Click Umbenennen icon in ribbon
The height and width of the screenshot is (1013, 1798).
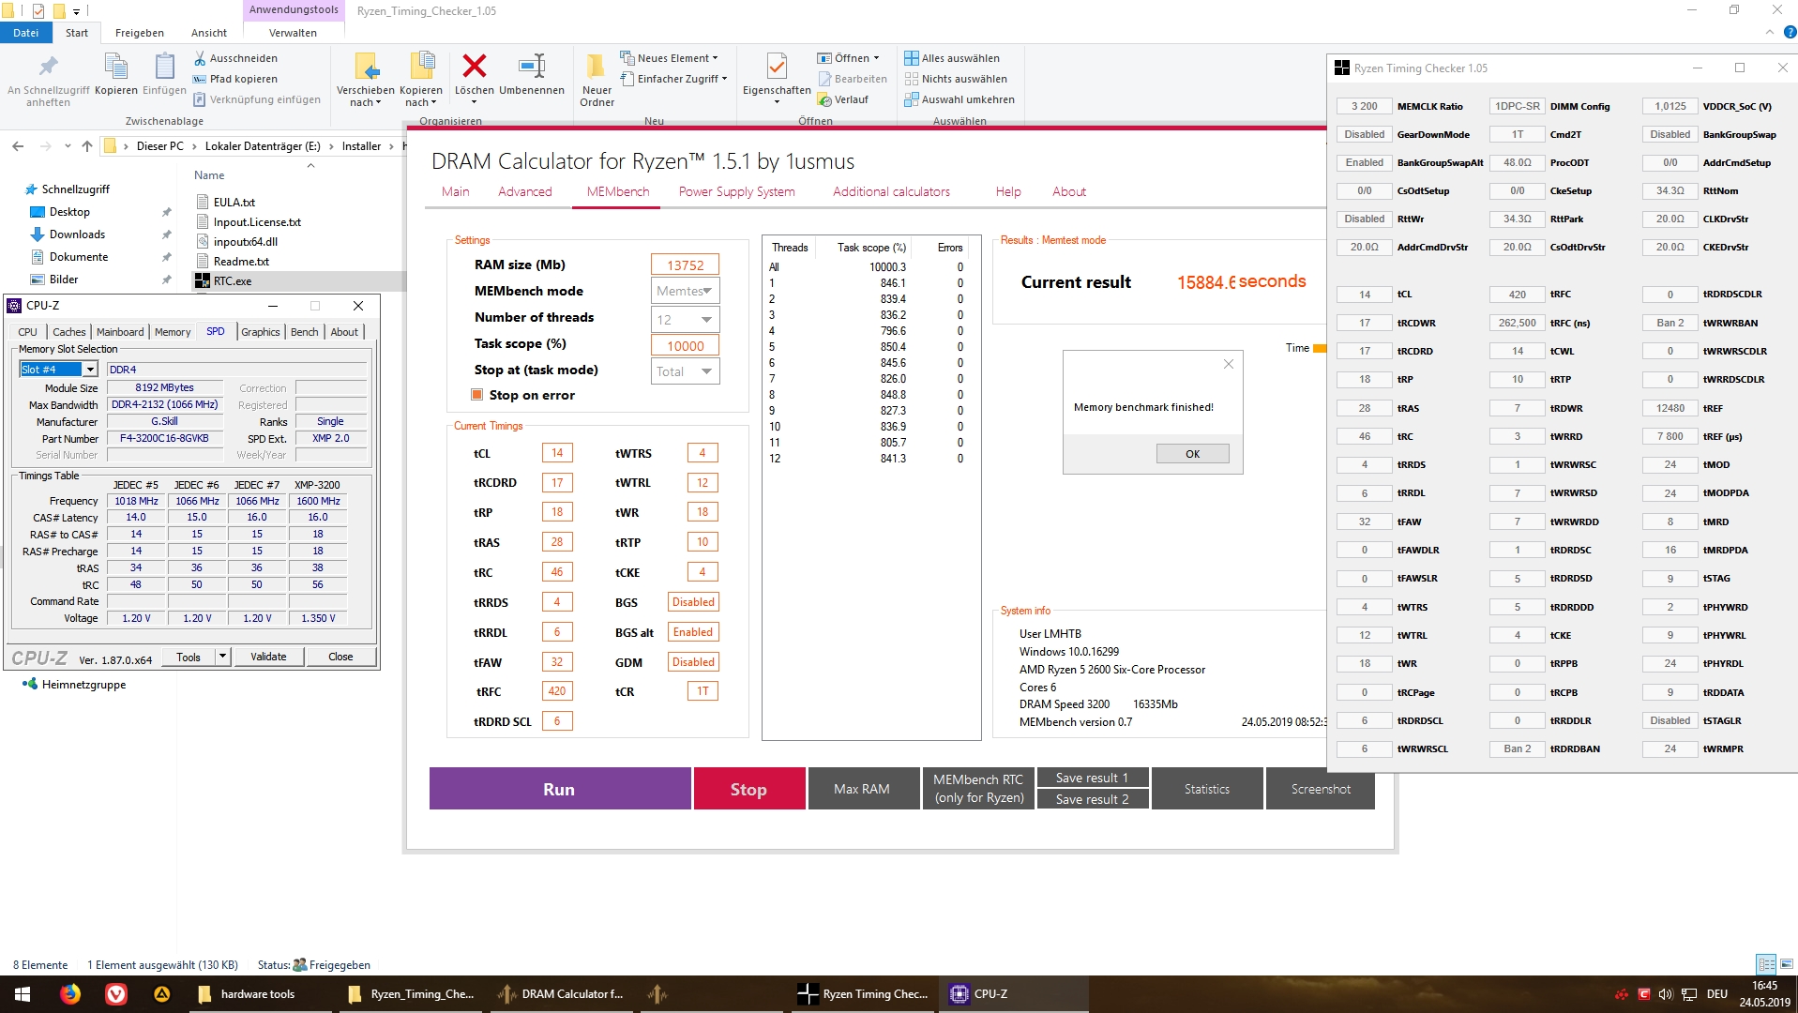(x=532, y=66)
